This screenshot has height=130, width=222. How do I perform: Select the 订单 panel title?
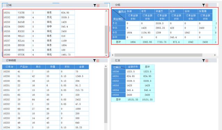[x=9, y=6]
